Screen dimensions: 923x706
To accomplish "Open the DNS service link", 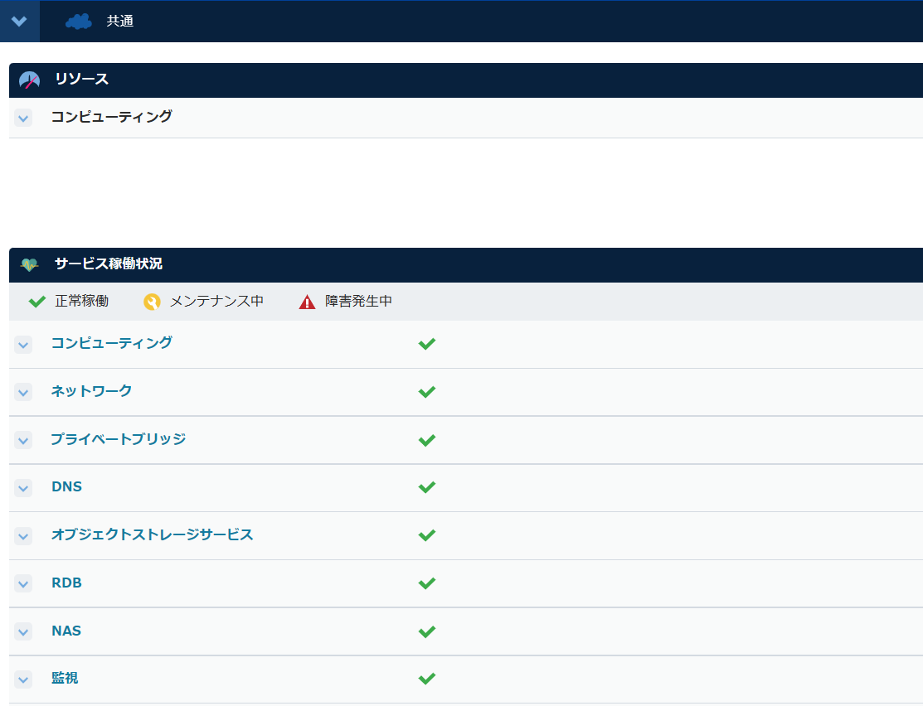I will click(66, 486).
